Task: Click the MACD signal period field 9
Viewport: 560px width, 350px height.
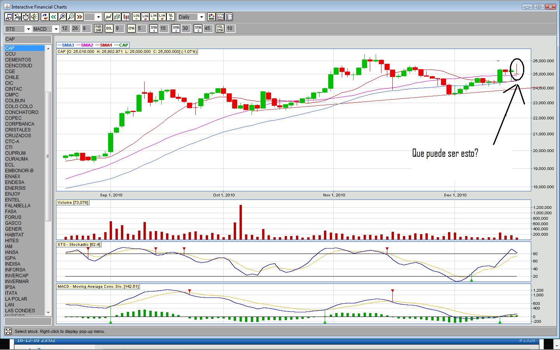Action: pos(86,28)
